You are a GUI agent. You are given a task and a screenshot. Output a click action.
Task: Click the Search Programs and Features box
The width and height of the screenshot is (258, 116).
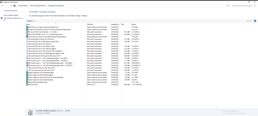(244, 6)
